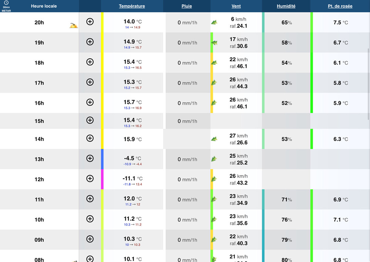The image size is (370, 262).
Task: Click the magenta temperature bar at 12h
Action: click(x=102, y=179)
